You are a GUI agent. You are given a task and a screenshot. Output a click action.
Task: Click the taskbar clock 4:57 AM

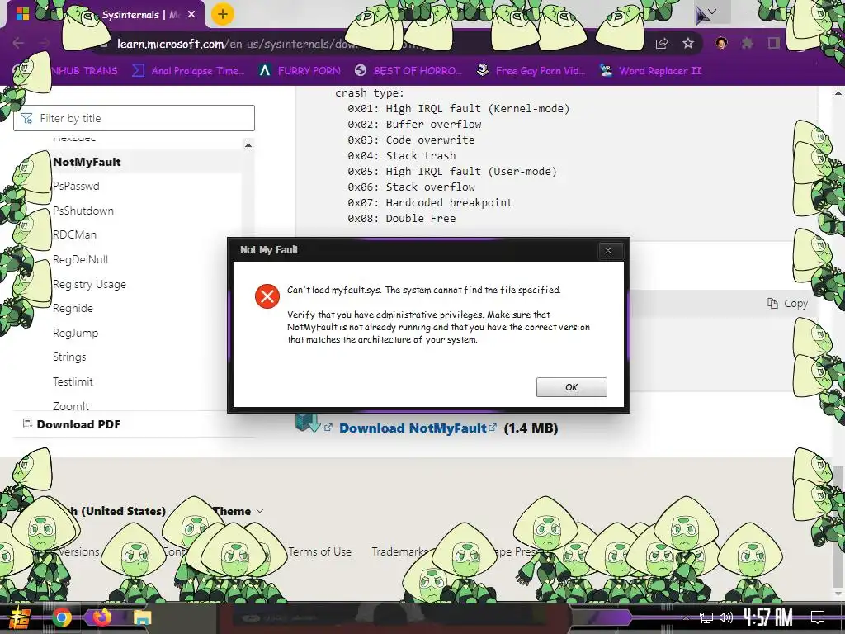point(768,617)
